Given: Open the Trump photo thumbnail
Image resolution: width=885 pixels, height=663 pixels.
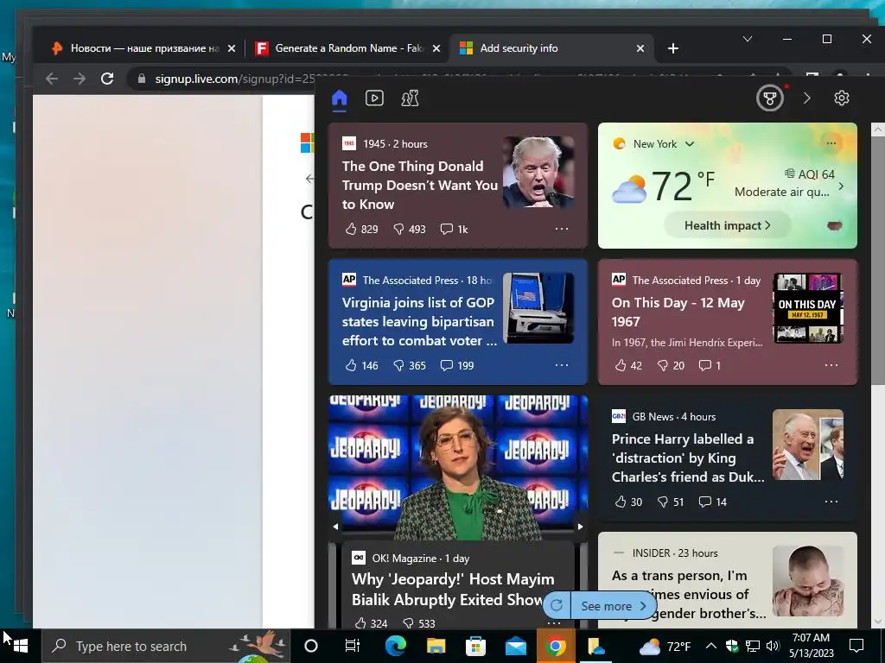Looking at the screenshot, I should coord(538,172).
